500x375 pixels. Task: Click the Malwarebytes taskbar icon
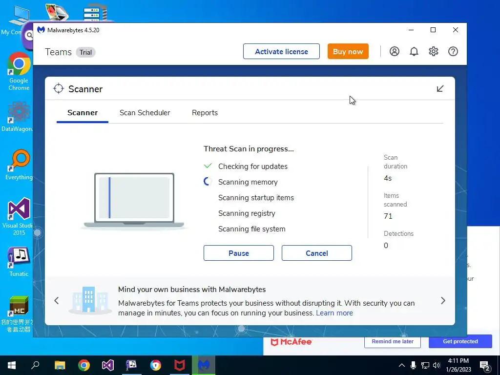[x=204, y=365]
